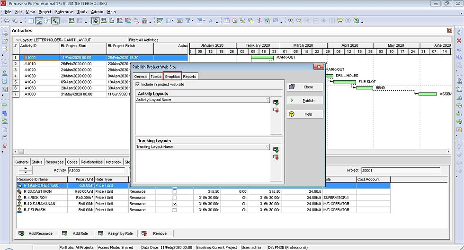
Task: Switch to Gantt Chart view icon
Action: point(39,21)
